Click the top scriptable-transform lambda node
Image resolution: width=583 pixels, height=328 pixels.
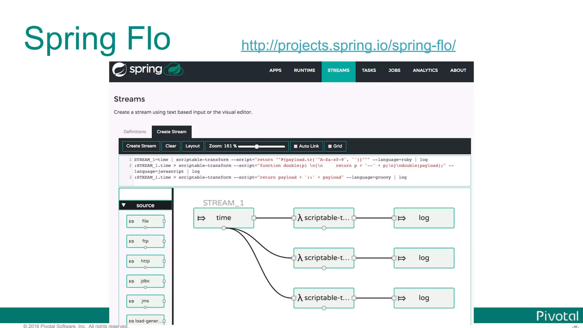tap(324, 218)
